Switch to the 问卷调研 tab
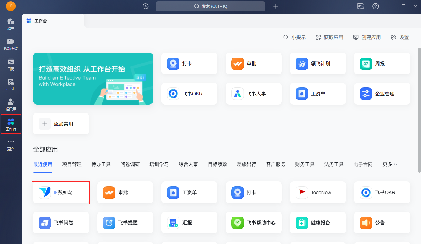This screenshot has width=421, height=244. pyautogui.click(x=130, y=164)
